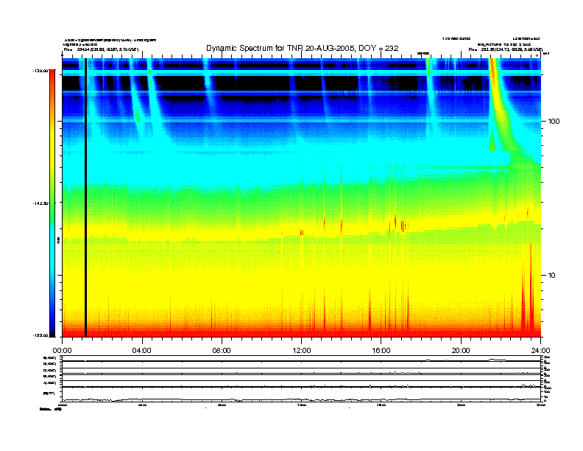
Task: Click the "12:00" time axis label
Action: tap(302, 351)
